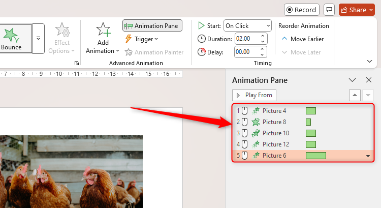Open the Picture 6 animation dropdown arrow
The width and height of the screenshot is (381, 208).
click(x=368, y=156)
